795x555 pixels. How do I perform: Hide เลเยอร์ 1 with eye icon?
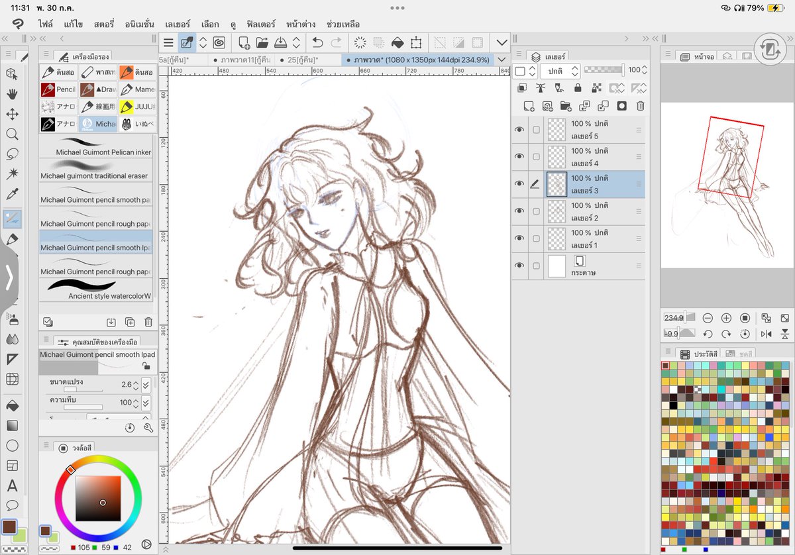pyautogui.click(x=519, y=238)
